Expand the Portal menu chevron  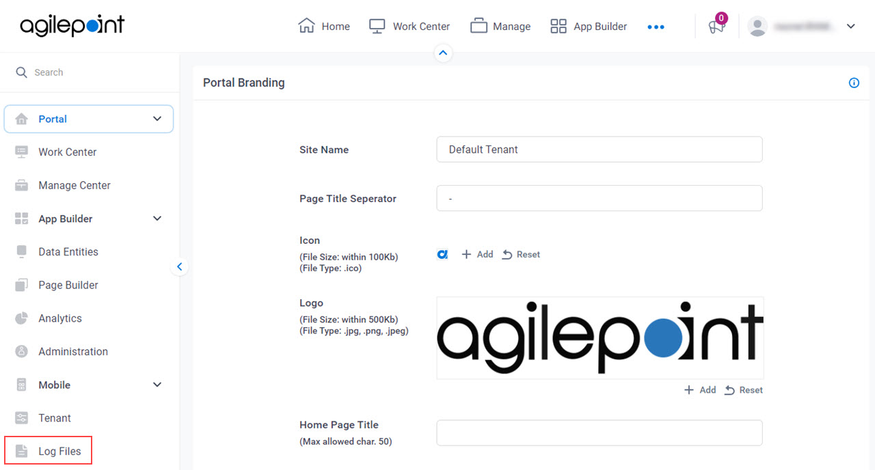[157, 119]
